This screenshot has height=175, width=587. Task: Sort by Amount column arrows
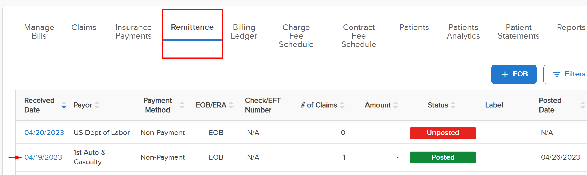[396, 105]
